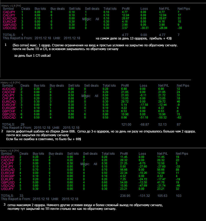
Task: Click the All magic value in the middle report
Action: (96, 96)
